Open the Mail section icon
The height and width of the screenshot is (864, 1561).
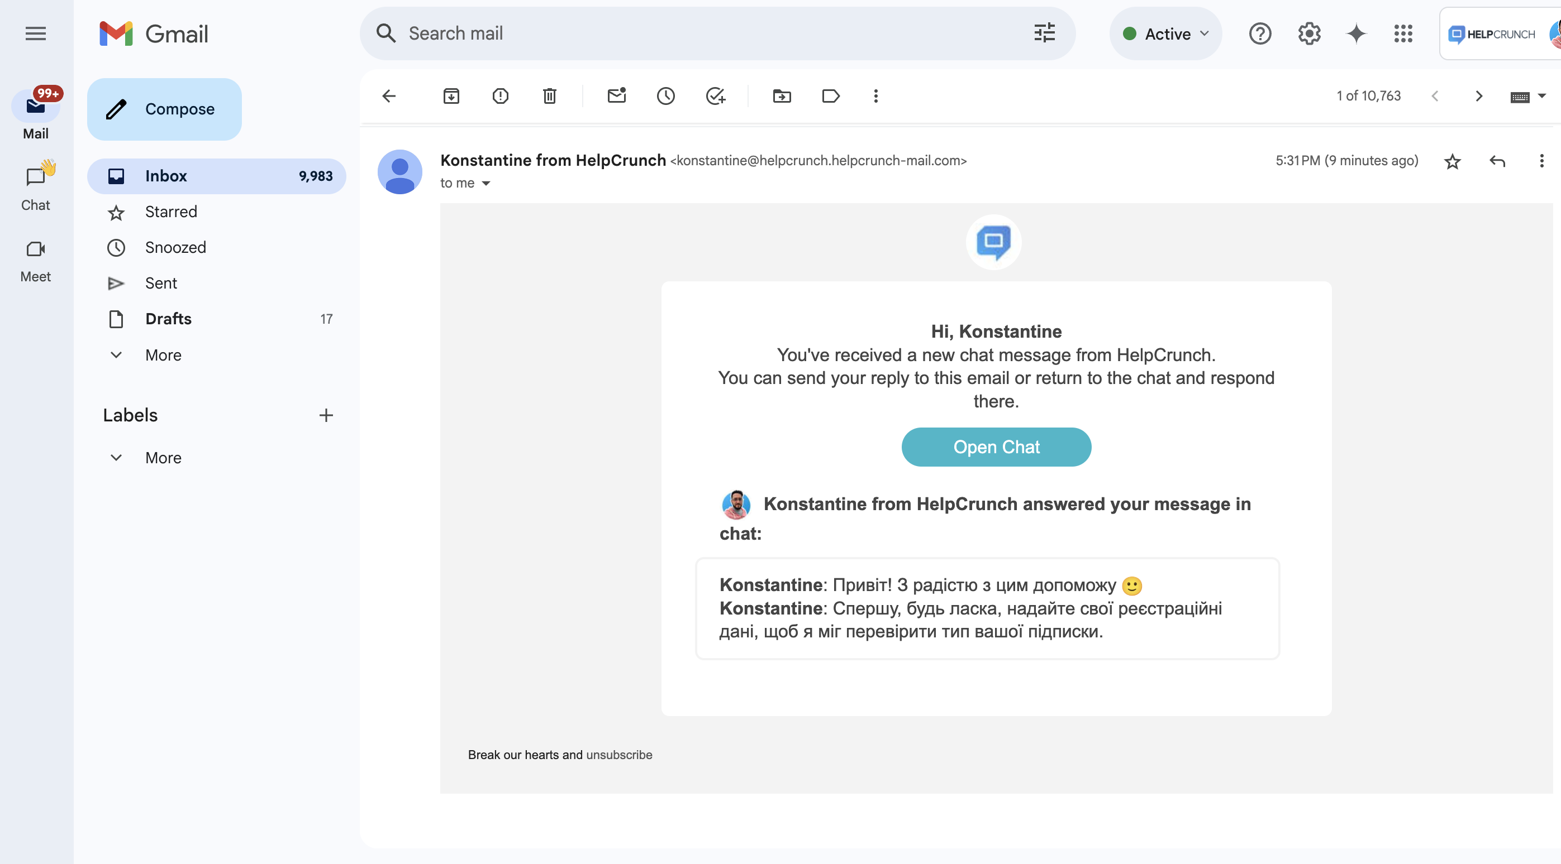(35, 107)
